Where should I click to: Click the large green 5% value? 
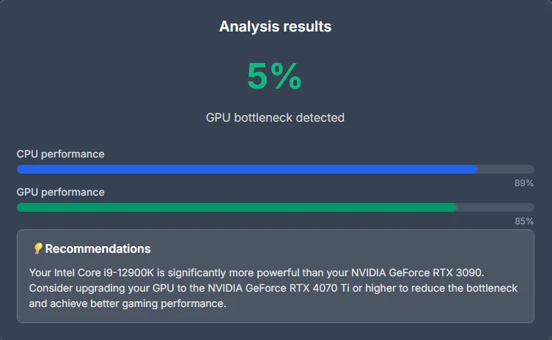tap(275, 77)
